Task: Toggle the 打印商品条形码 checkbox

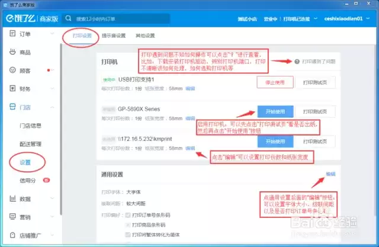Action: (128, 224)
